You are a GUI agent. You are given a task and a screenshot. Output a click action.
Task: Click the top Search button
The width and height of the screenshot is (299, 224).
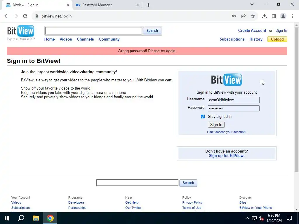(x=152, y=31)
